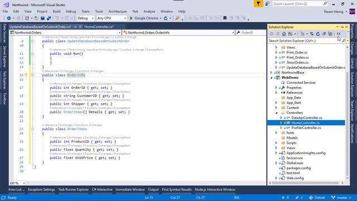The height and width of the screenshot is (201, 357).
Task: Click Sync with Active Document icon
Action: point(312,33)
